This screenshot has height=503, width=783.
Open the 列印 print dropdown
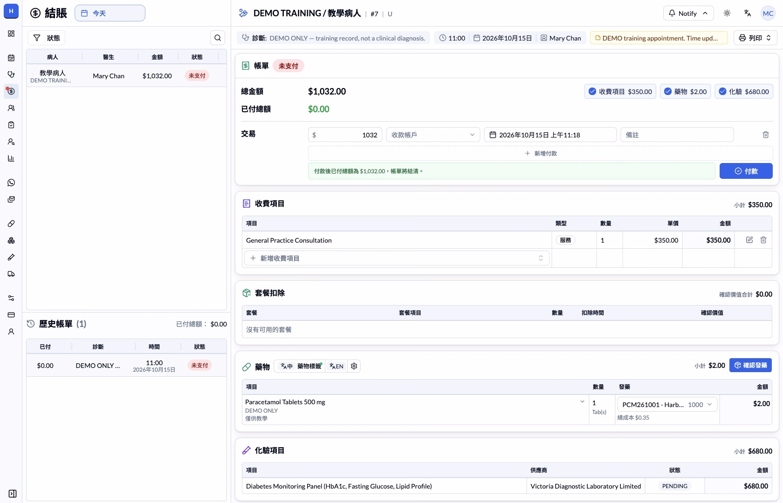[756, 38]
